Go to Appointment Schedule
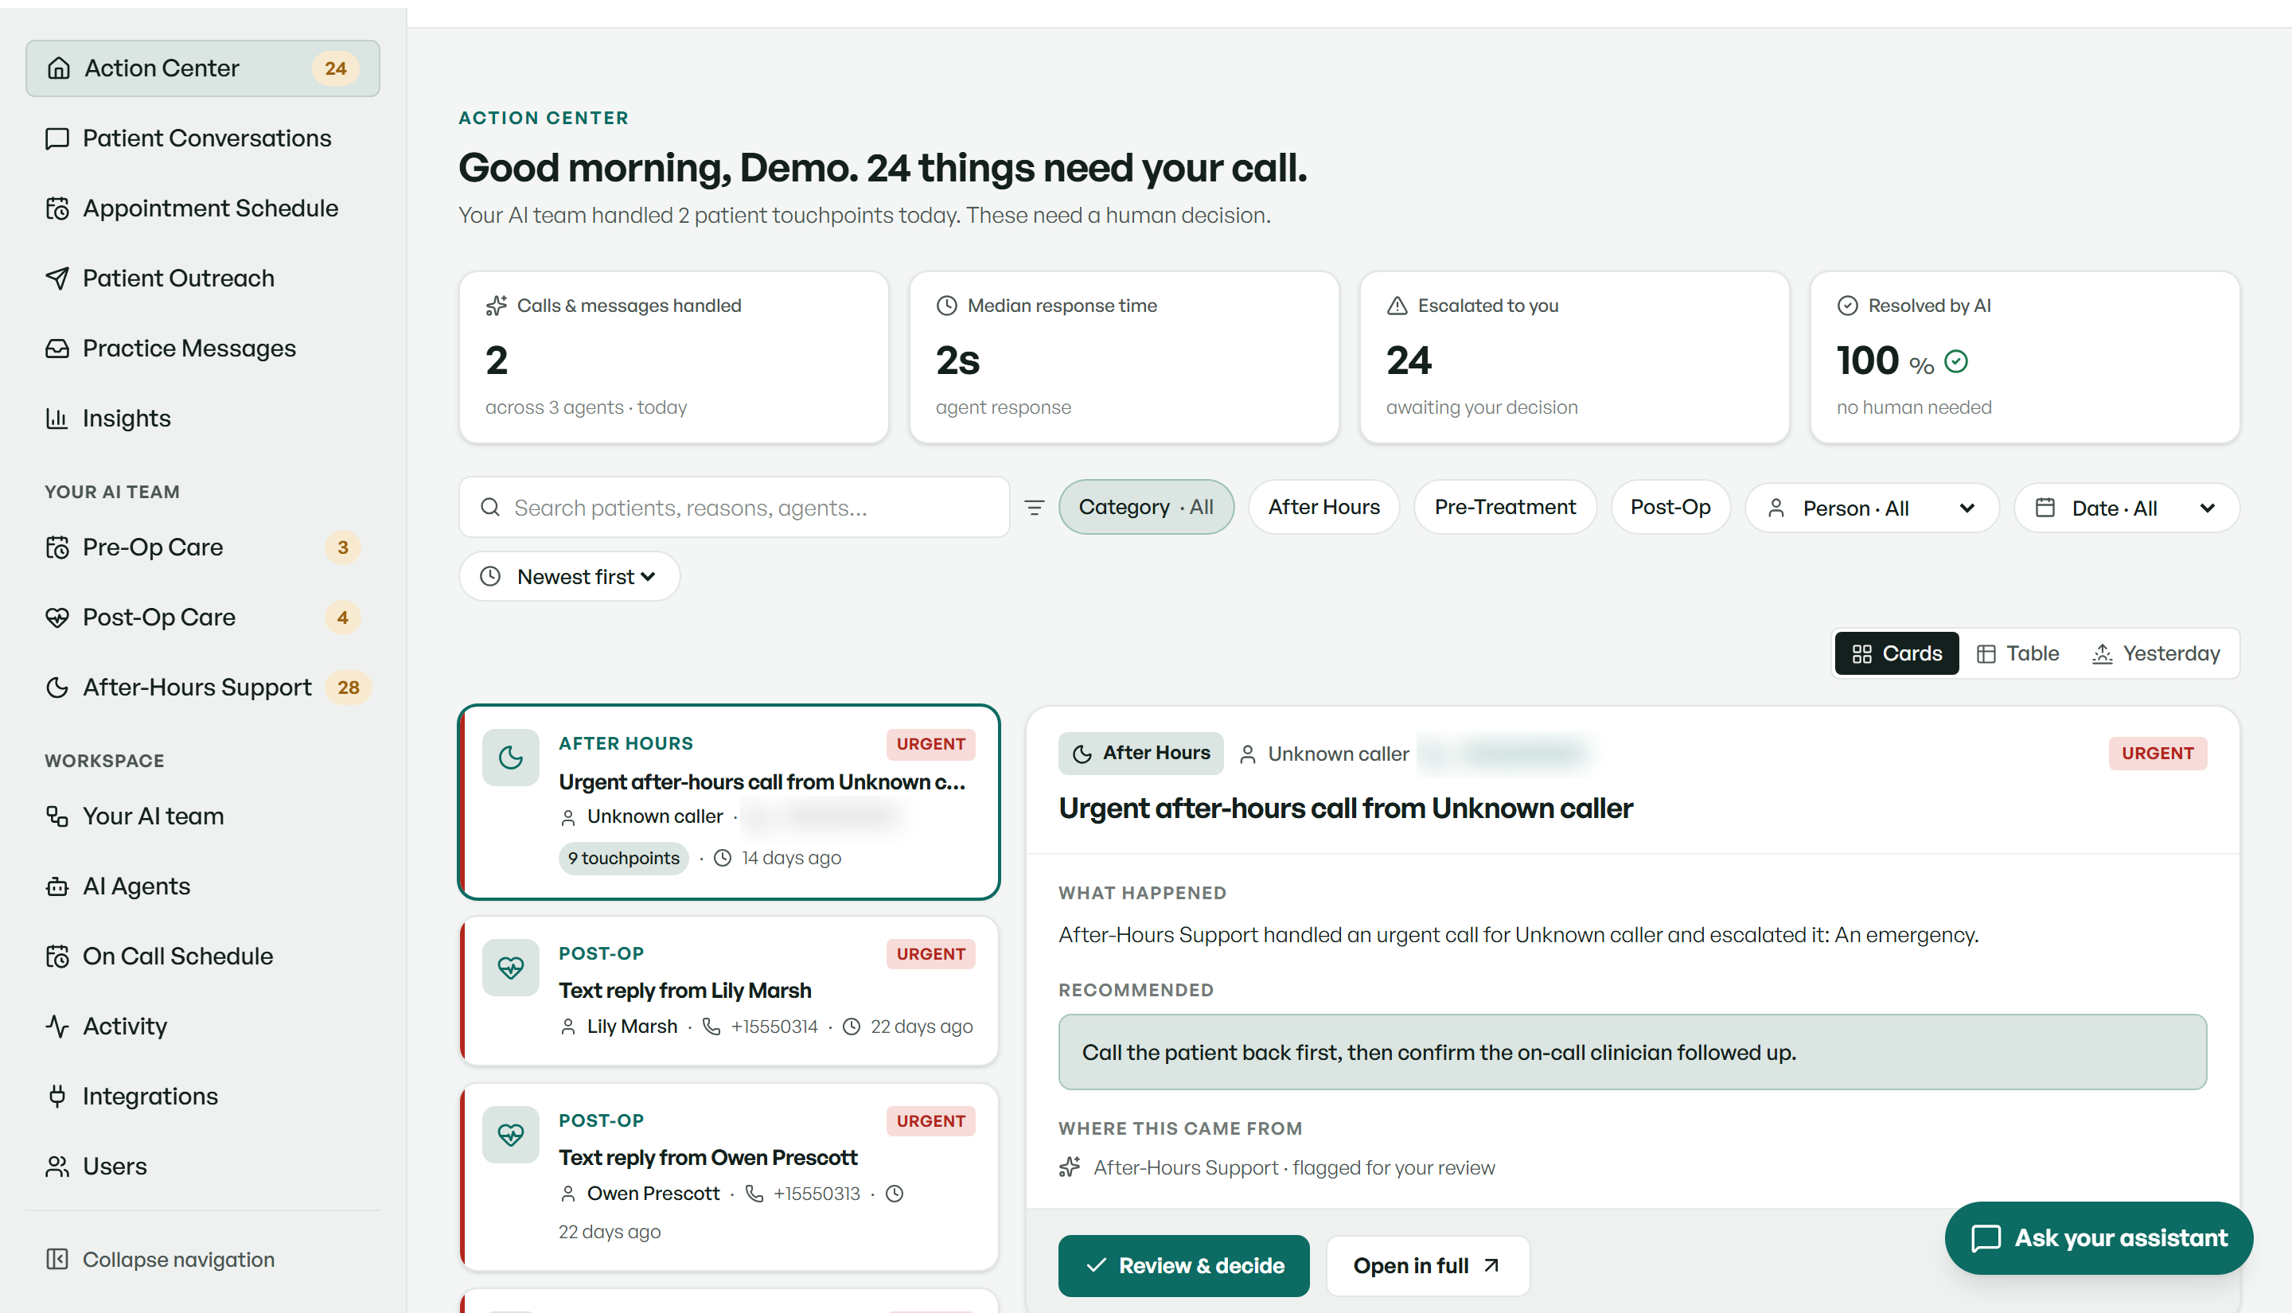The image size is (2292, 1313). [x=202, y=208]
